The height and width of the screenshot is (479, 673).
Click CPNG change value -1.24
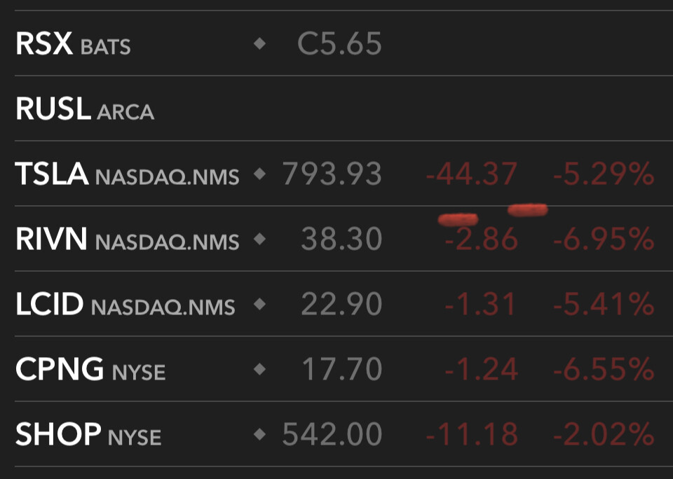(x=481, y=369)
